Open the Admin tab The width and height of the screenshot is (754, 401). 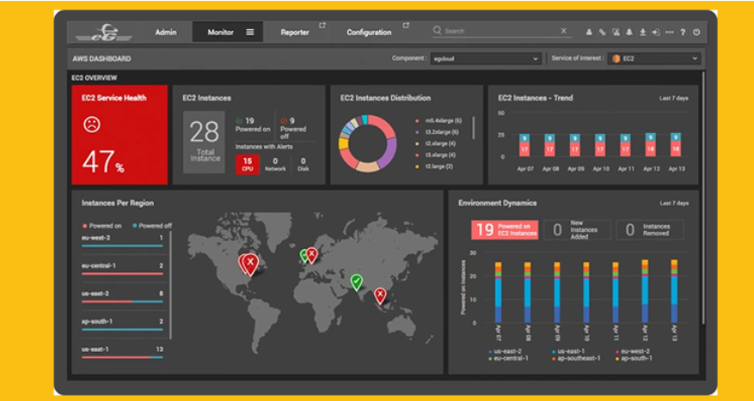click(166, 32)
